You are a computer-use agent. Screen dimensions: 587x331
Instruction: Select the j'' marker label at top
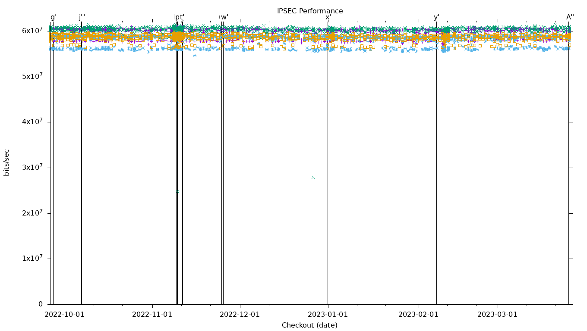coord(82,17)
